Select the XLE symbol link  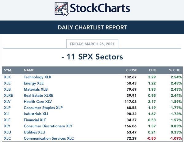pos(7,83)
